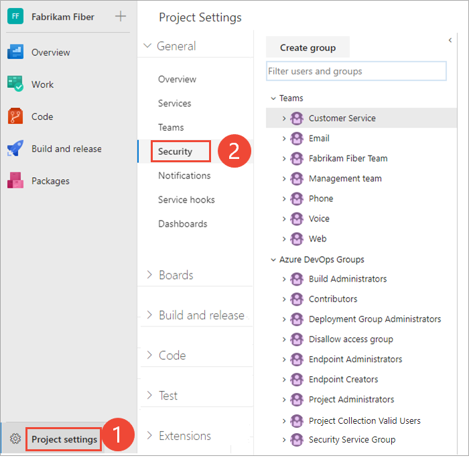Click the Project Collection Valid Users icon
Screen dimensions: 469x462
tap(297, 420)
